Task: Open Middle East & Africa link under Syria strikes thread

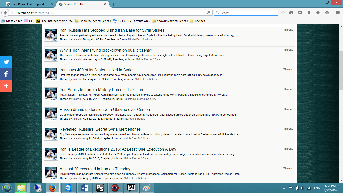Action: (x=140, y=40)
